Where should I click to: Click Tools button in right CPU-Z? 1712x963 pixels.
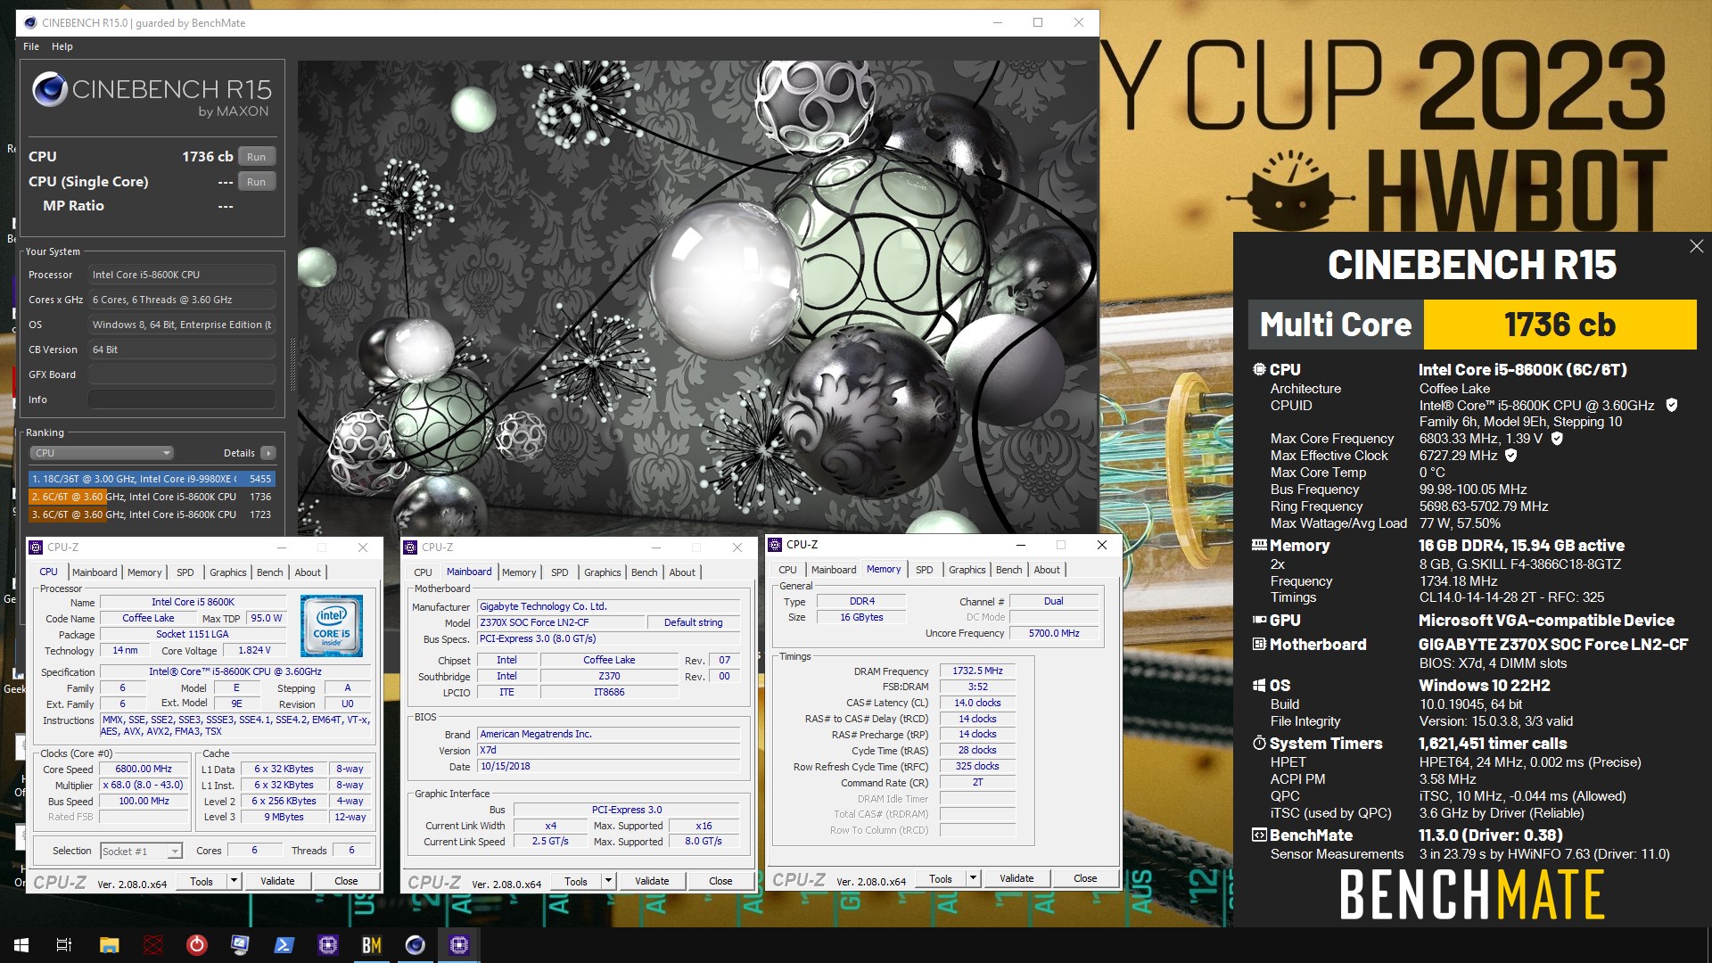(x=941, y=879)
